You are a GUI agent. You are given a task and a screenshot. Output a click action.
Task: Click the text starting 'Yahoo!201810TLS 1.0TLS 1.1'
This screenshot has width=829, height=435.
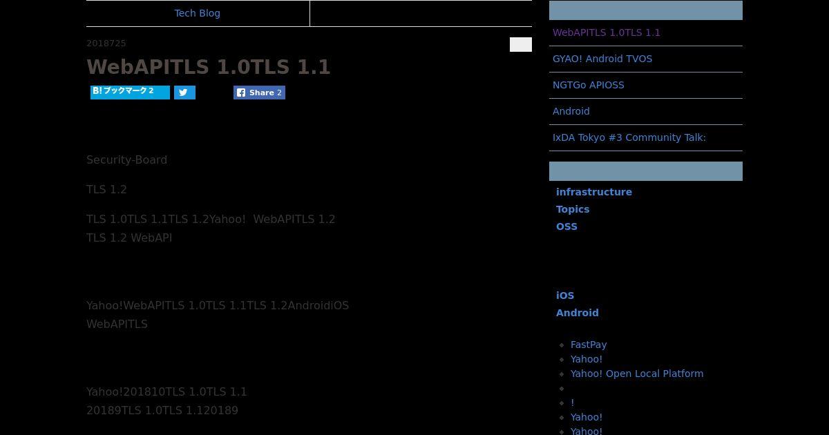pyautogui.click(x=166, y=391)
